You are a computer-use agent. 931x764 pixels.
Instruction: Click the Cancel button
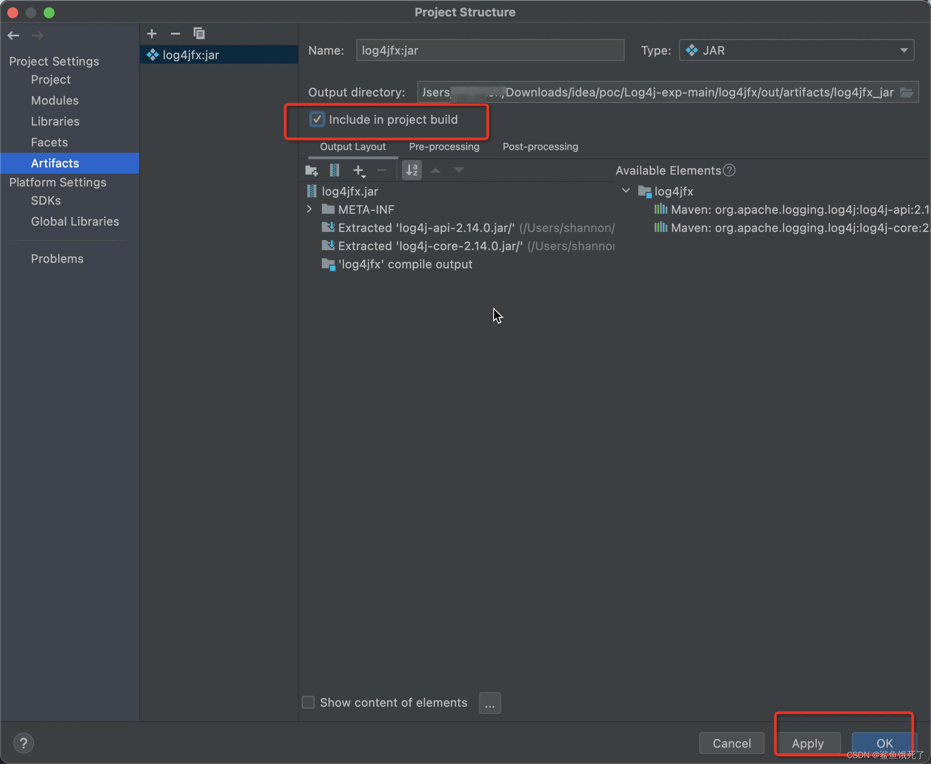[x=731, y=744]
